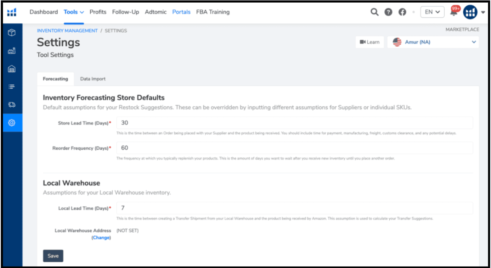Switch to the Data Import tab

pos(92,79)
